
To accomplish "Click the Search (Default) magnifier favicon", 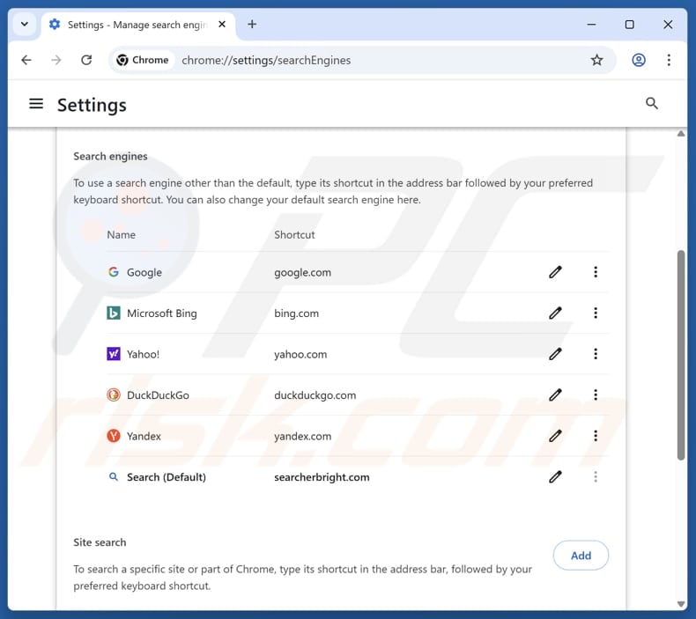I will pos(114,476).
